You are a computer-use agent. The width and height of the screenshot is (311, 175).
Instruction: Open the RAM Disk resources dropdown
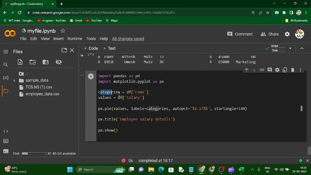pyautogui.click(x=290, y=49)
